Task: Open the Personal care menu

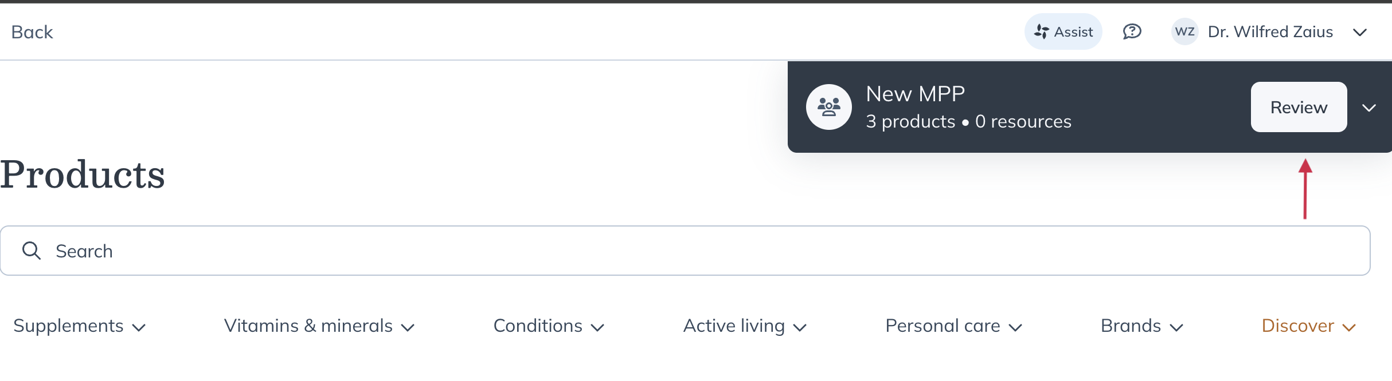Action: click(953, 326)
